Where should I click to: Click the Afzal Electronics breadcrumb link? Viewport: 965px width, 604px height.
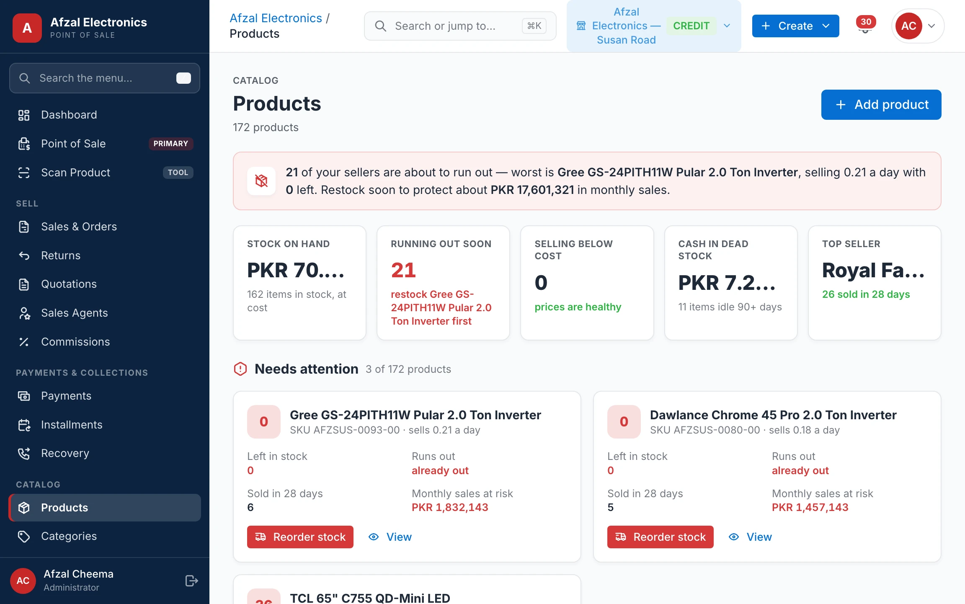click(276, 18)
